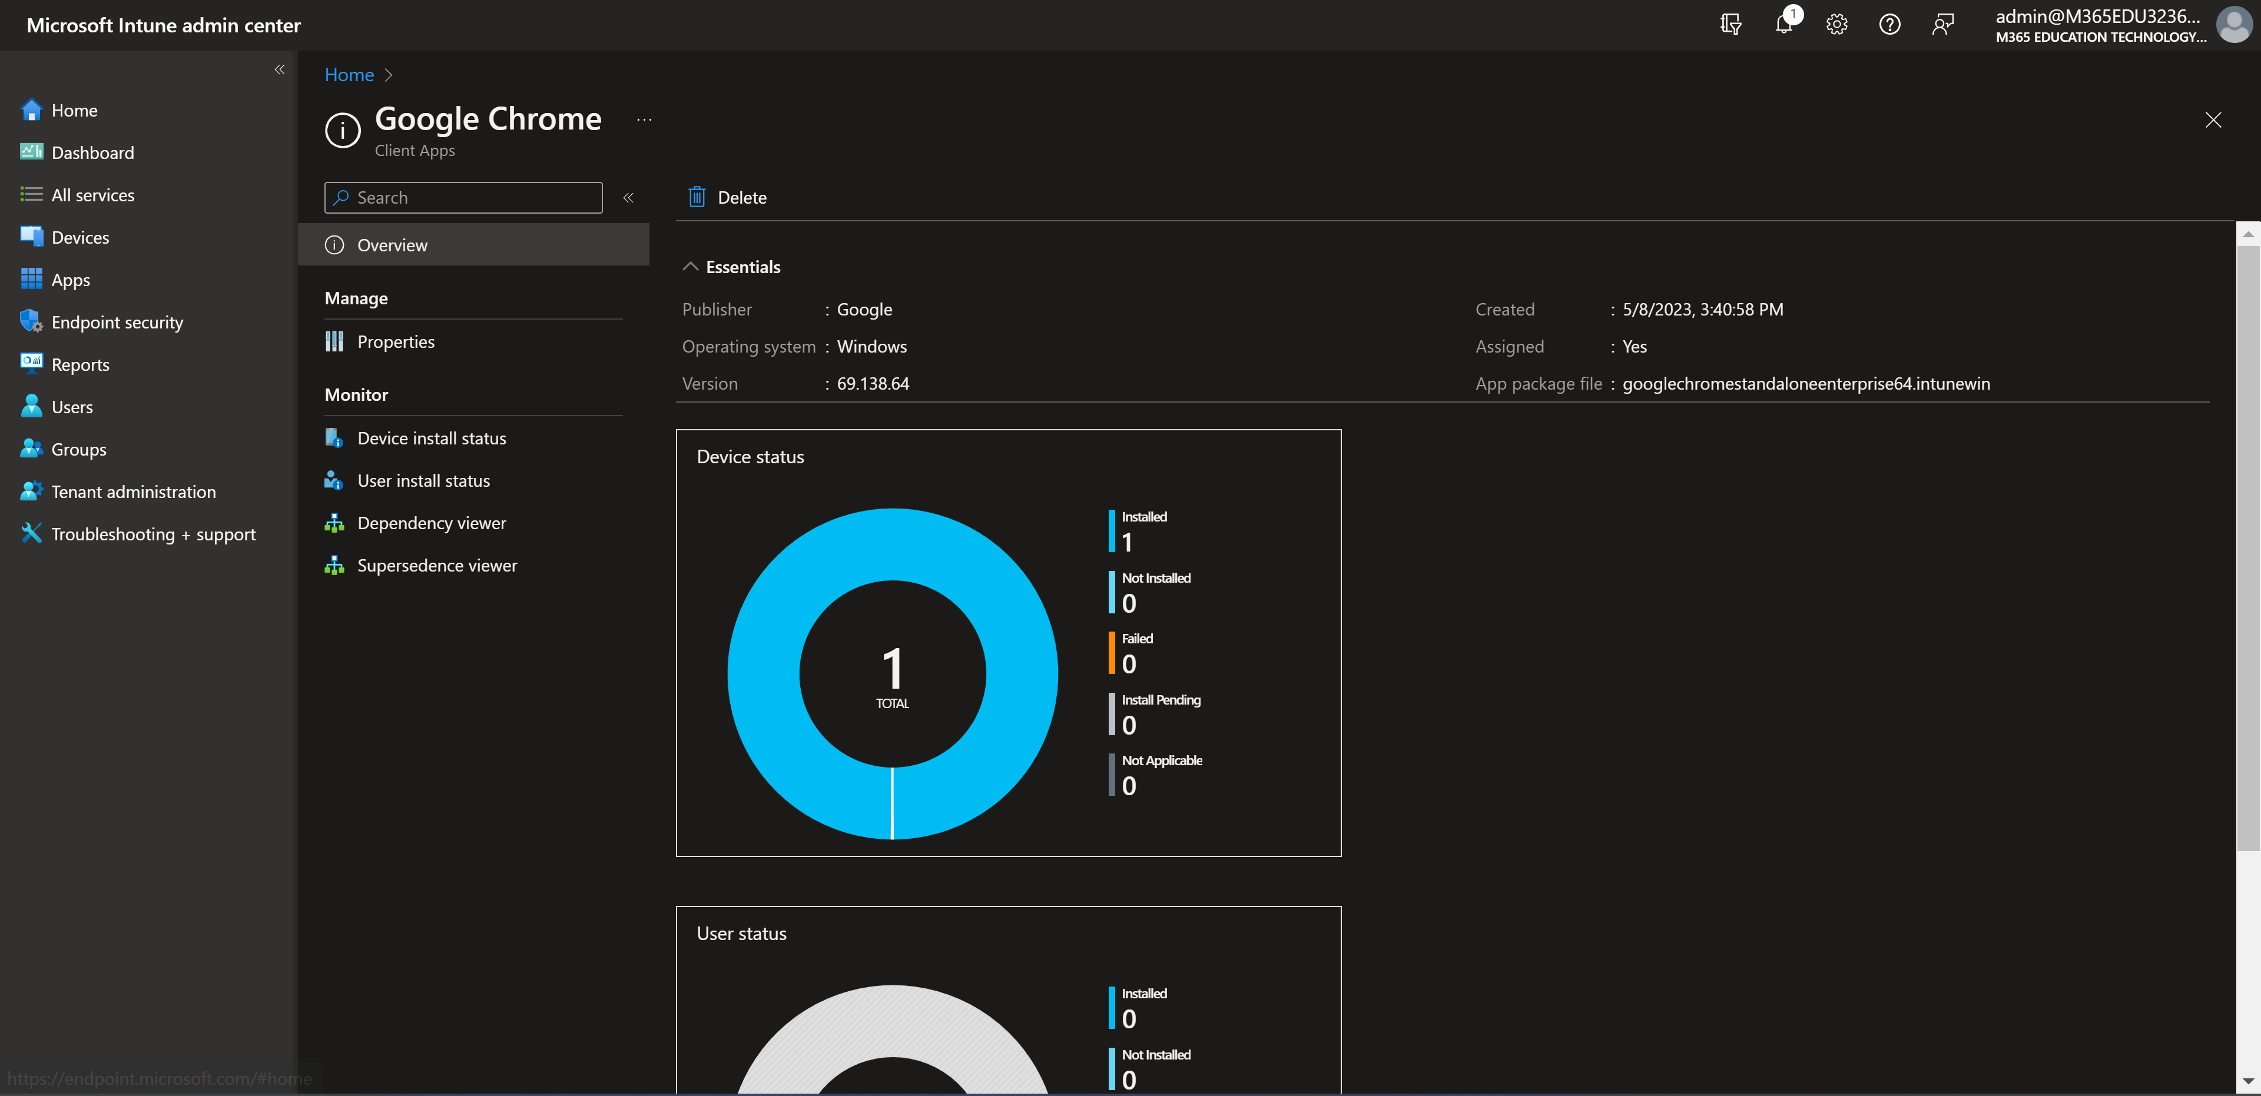Click in the resource menu Search field
Viewport: 2261px width, 1096px height.
tap(463, 197)
